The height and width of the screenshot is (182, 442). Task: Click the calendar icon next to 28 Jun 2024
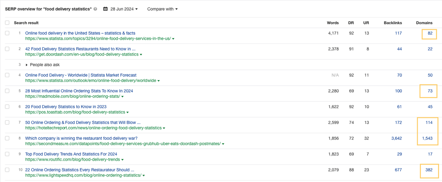[106, 9]
